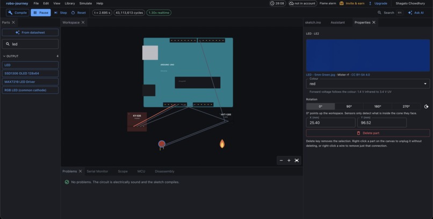Open the View menu
This screenshot has width=433, height=219.
(56, 3)
